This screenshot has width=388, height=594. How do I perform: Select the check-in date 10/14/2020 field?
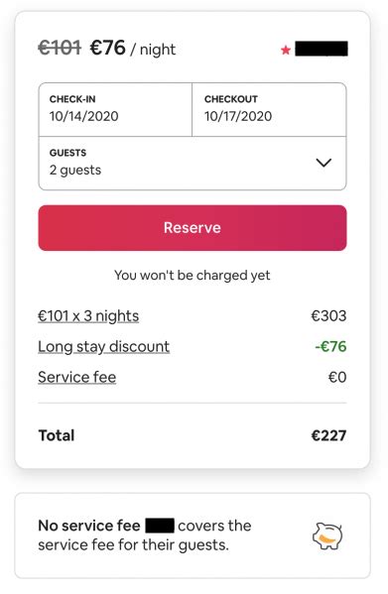click(115, 109)
